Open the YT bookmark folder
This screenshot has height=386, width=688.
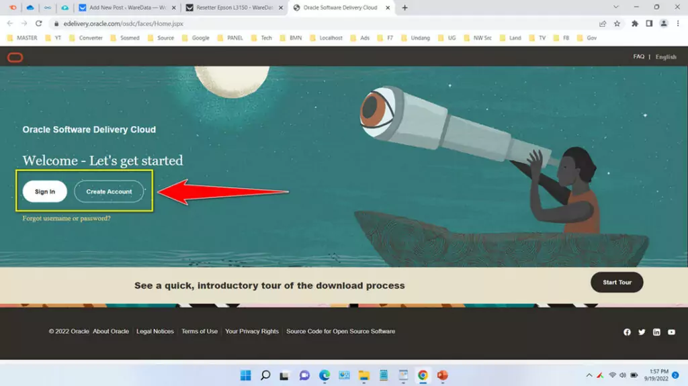click(54, 38)
